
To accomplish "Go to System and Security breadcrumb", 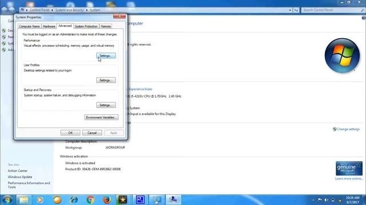I will [x=69, y=10].
